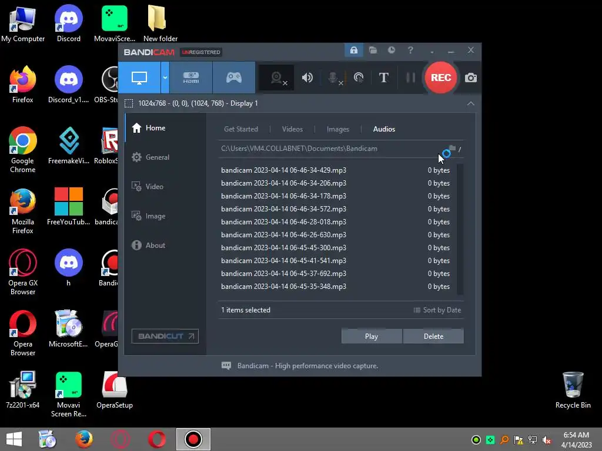Open OperaSetup desktop icon
The image size is (602, 451).
115,390
